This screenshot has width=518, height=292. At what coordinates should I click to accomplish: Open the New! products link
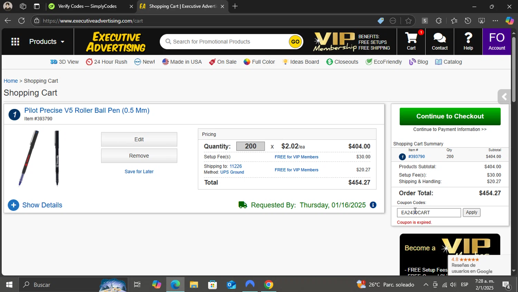(x=145, y=62)
